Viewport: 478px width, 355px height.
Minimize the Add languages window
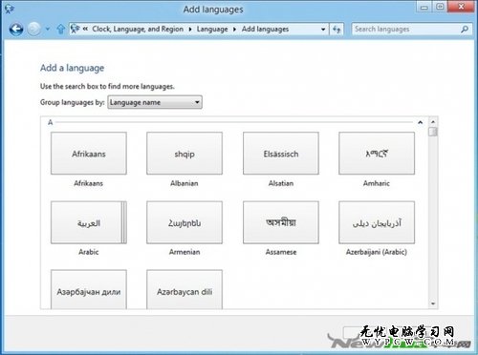coord(424,8)
